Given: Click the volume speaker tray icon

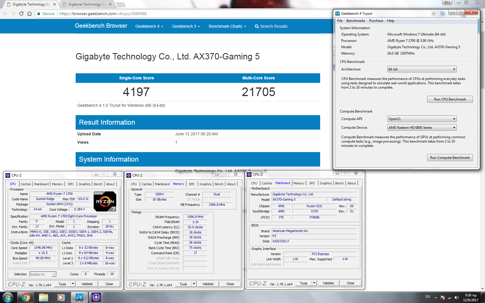Looking at the screenshot, I should click(x=456, y=298).
